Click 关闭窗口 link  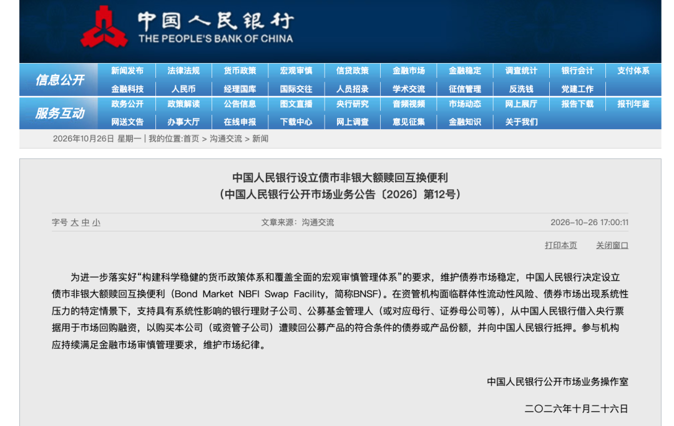(x=612, y=245)
